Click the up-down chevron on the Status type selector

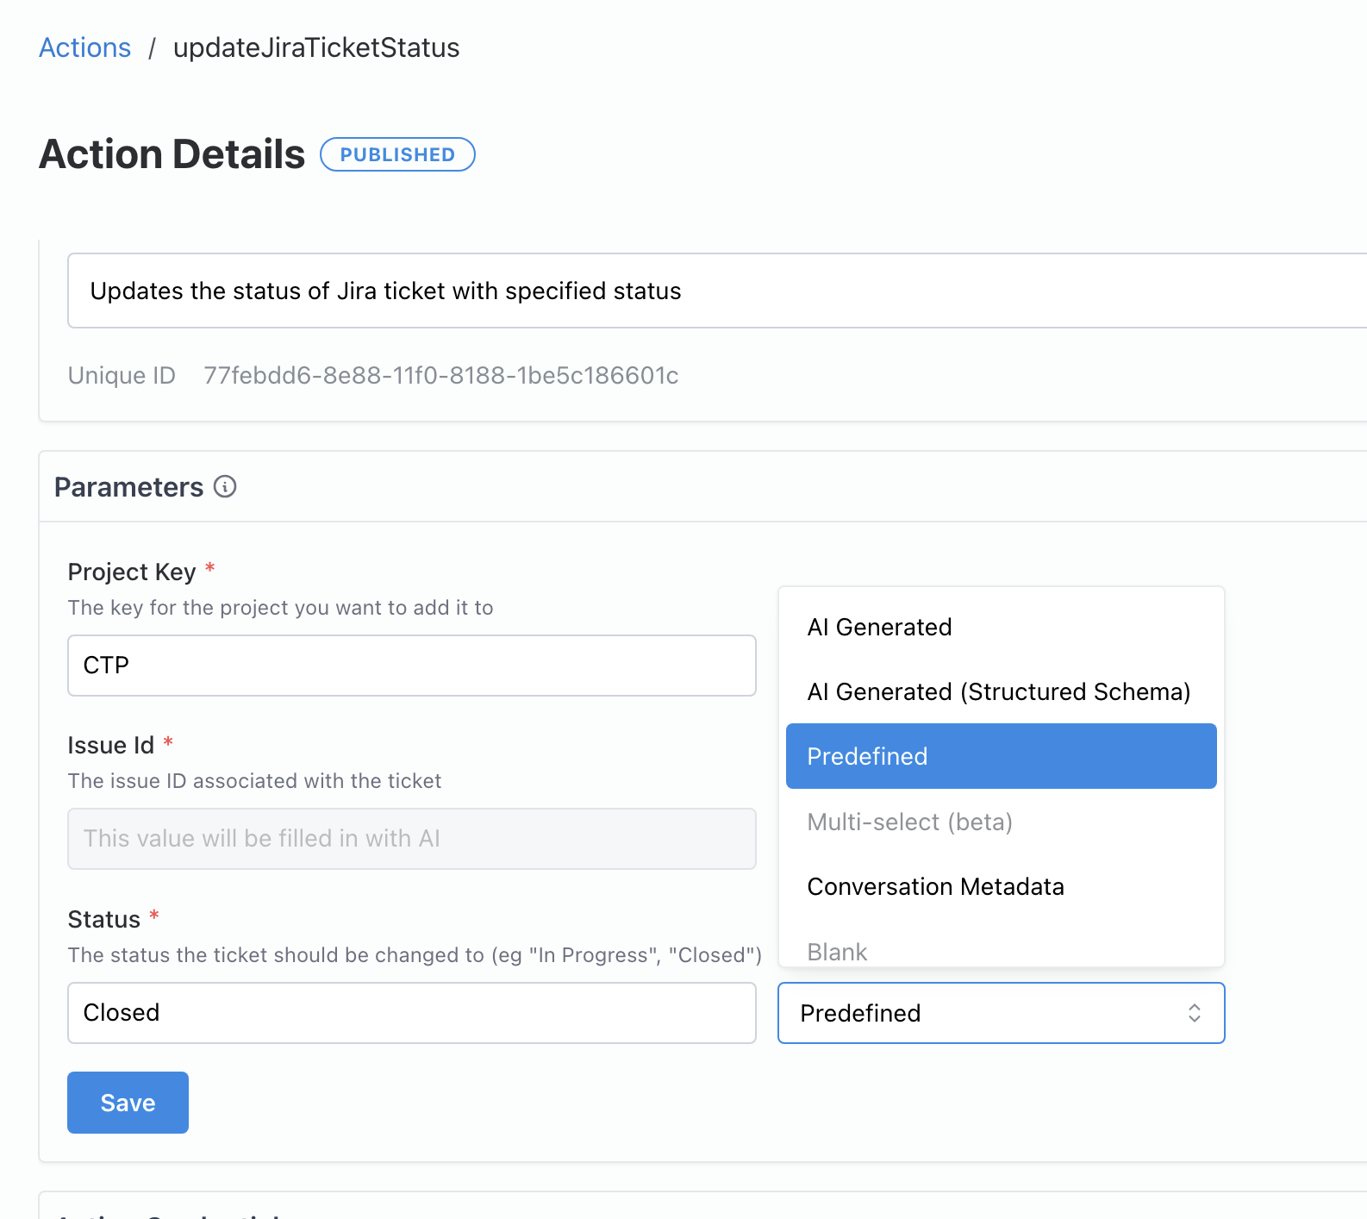[x=1194, y=1013]
